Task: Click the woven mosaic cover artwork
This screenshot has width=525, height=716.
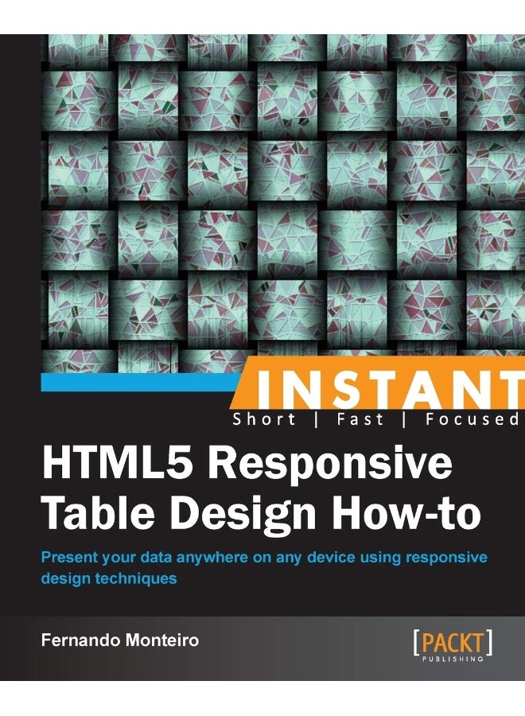Action: [x=283, y=204]
